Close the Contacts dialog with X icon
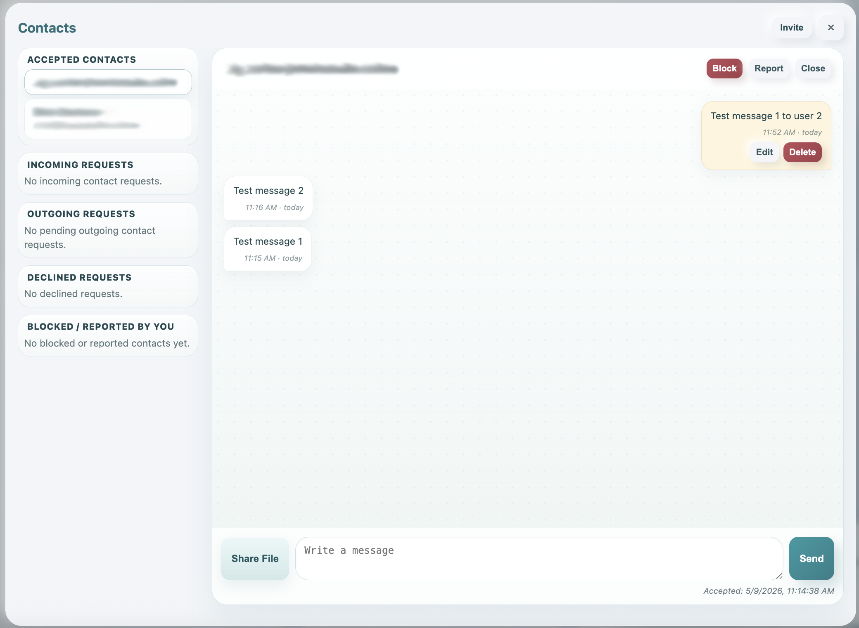This screenshot has width=859, height=628. [831, 28]
